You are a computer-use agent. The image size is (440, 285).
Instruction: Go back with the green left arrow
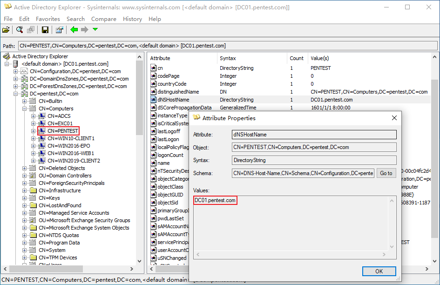point(74,29)
